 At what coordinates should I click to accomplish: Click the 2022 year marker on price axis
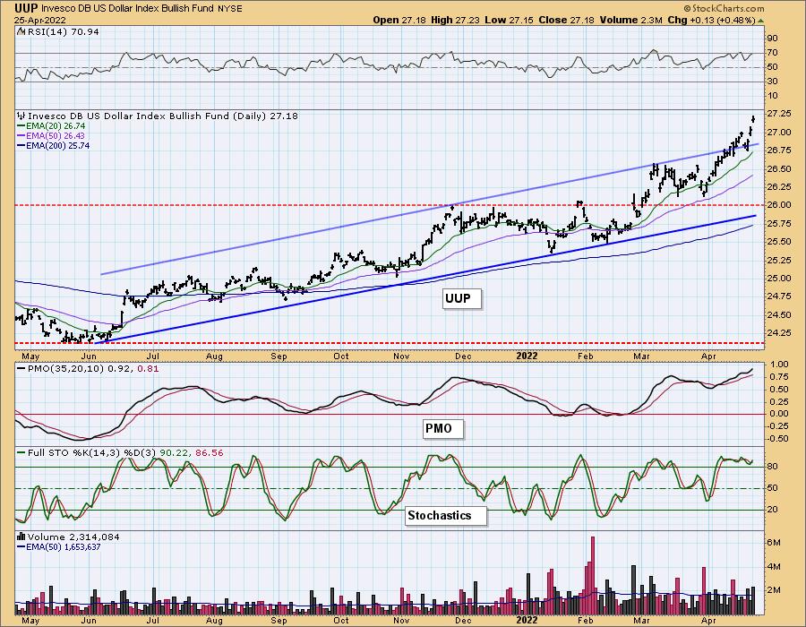click(x=527, y=356)
